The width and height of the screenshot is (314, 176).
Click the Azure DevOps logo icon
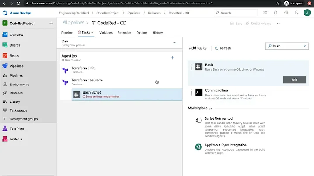tap(5, 13)
